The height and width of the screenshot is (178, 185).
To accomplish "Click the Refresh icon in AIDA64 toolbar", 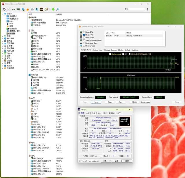I will [x=4, y=9].
